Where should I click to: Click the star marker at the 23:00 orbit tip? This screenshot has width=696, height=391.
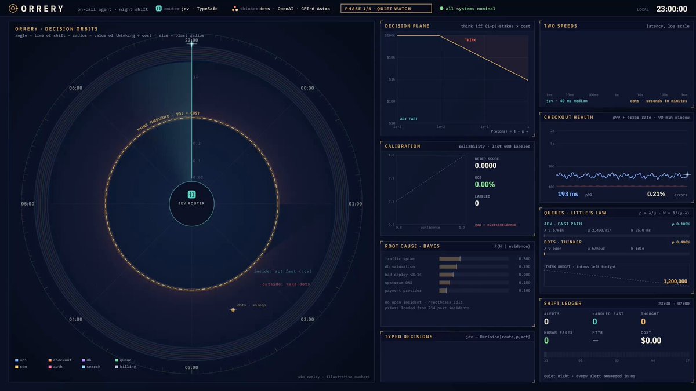point(191,45)
